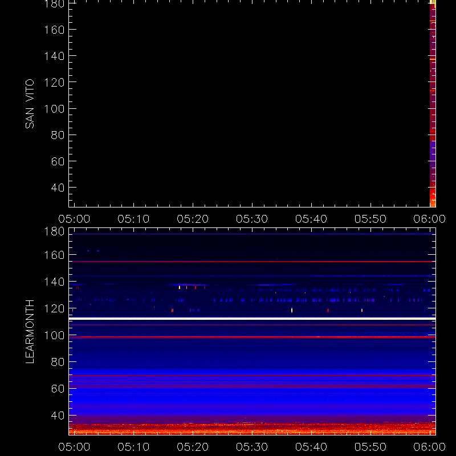Click 05:20 time label under San Vito plot
Screen dimensions: 456x456
193,219
